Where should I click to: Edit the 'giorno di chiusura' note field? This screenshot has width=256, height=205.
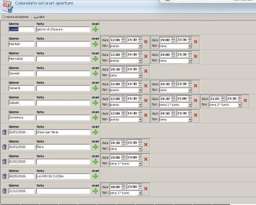pos(63,29)
